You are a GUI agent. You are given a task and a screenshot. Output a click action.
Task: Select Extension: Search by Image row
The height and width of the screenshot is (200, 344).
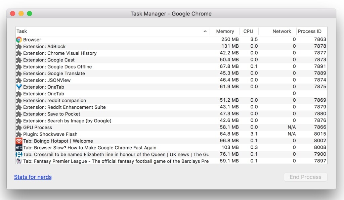pyautogui.click(x=171, y=121)
